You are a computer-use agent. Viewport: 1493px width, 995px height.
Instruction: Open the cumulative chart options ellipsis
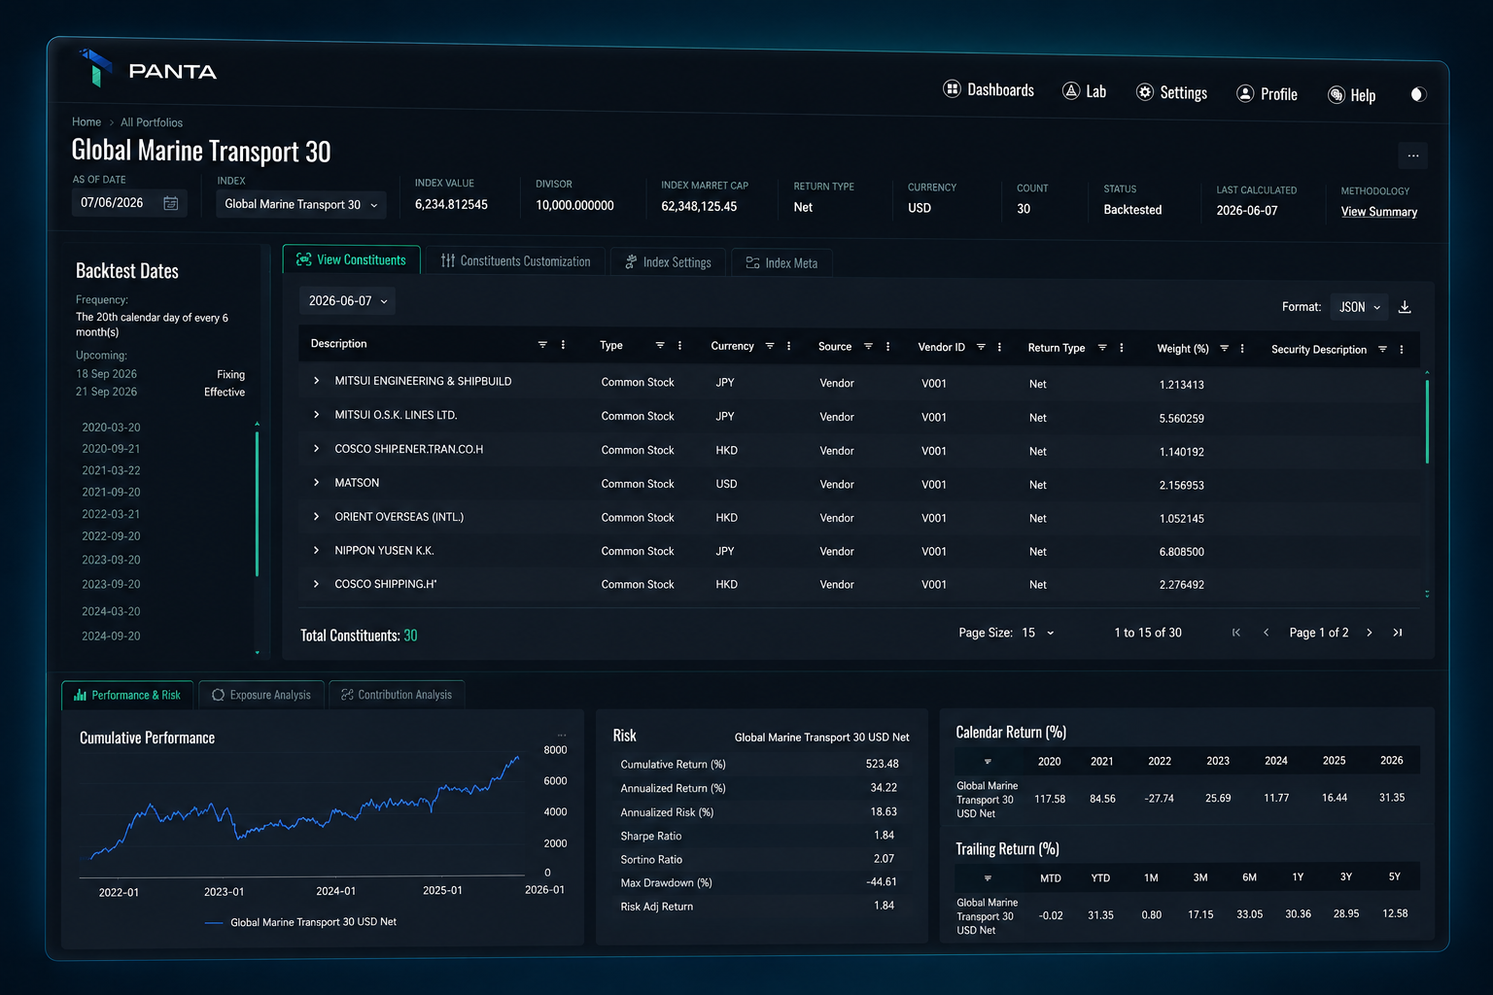pos(561,735)
